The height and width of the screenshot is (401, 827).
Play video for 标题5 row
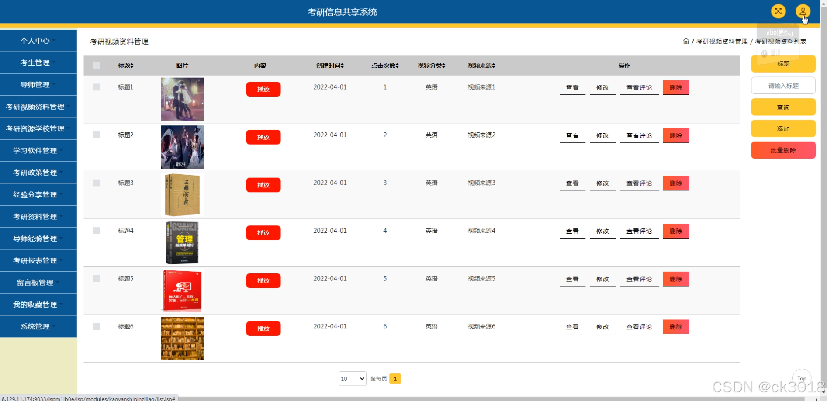click(263, 280)
